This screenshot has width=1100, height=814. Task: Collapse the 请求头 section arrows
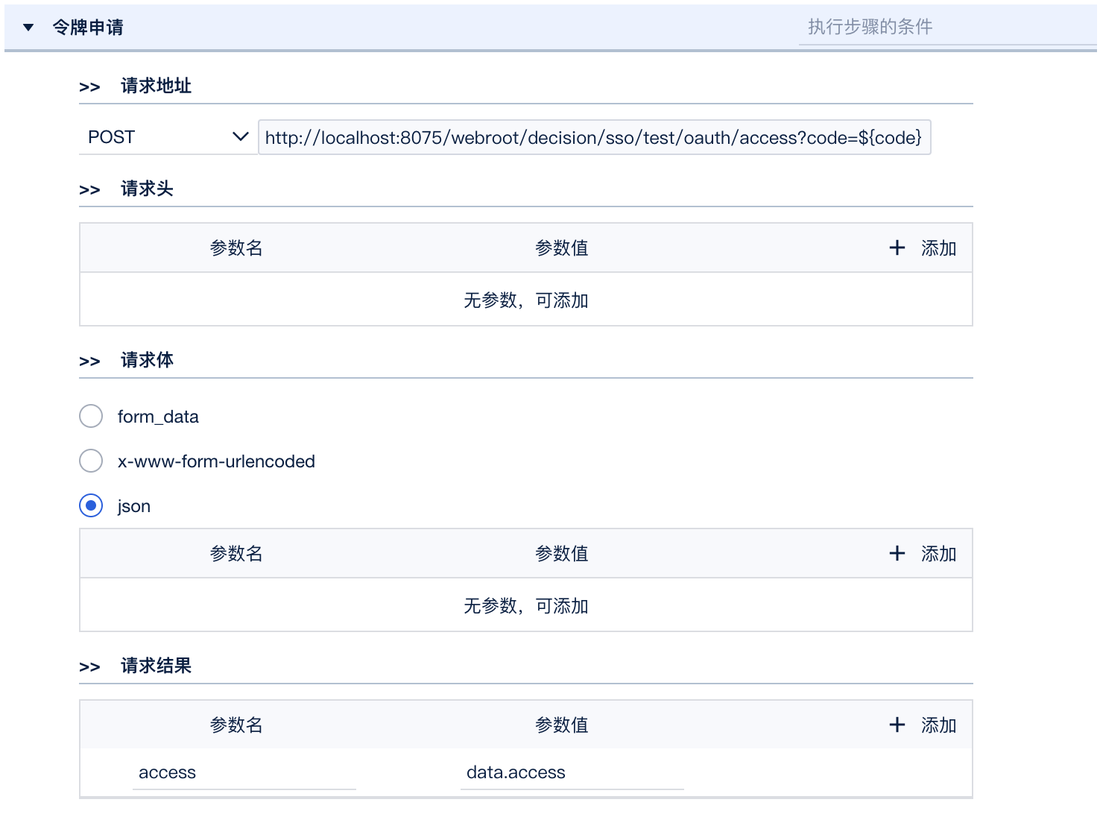click(89, 190)
